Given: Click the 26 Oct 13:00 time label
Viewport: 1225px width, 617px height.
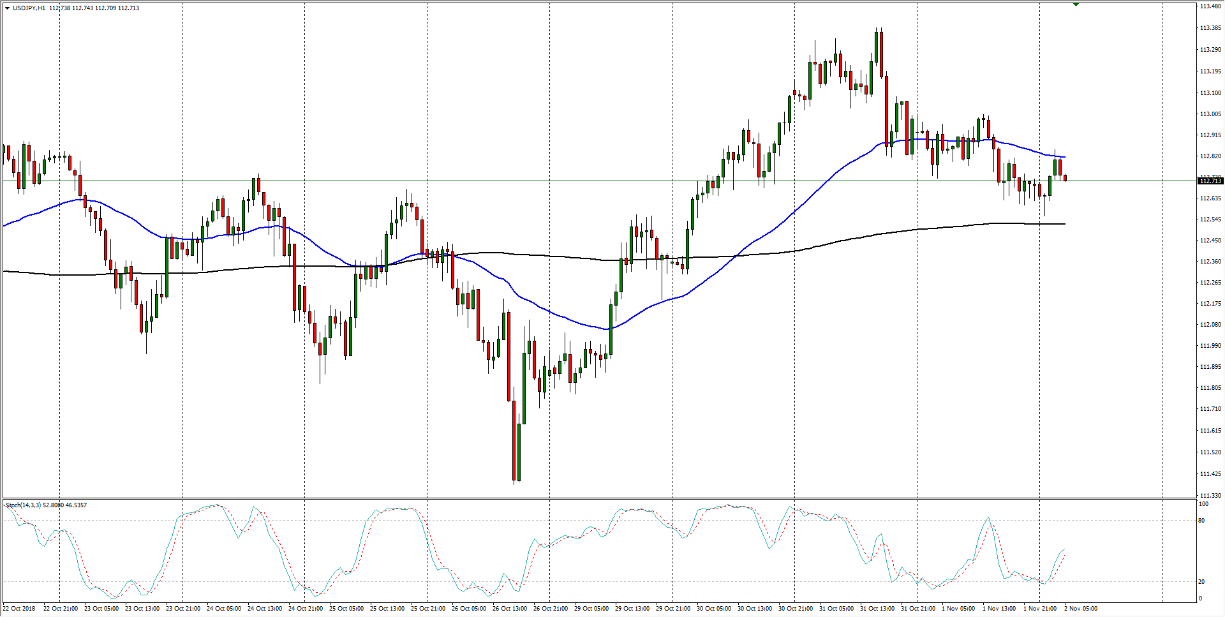Looking at the screenshot, I should click(509, 608).
